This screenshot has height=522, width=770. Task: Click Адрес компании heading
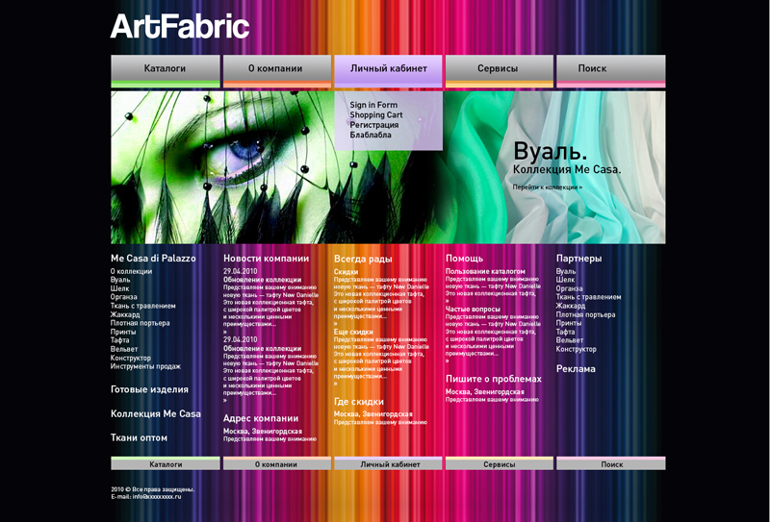[x=261, y=418]
